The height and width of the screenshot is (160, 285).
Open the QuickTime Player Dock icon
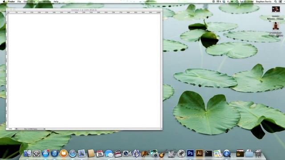227,153
